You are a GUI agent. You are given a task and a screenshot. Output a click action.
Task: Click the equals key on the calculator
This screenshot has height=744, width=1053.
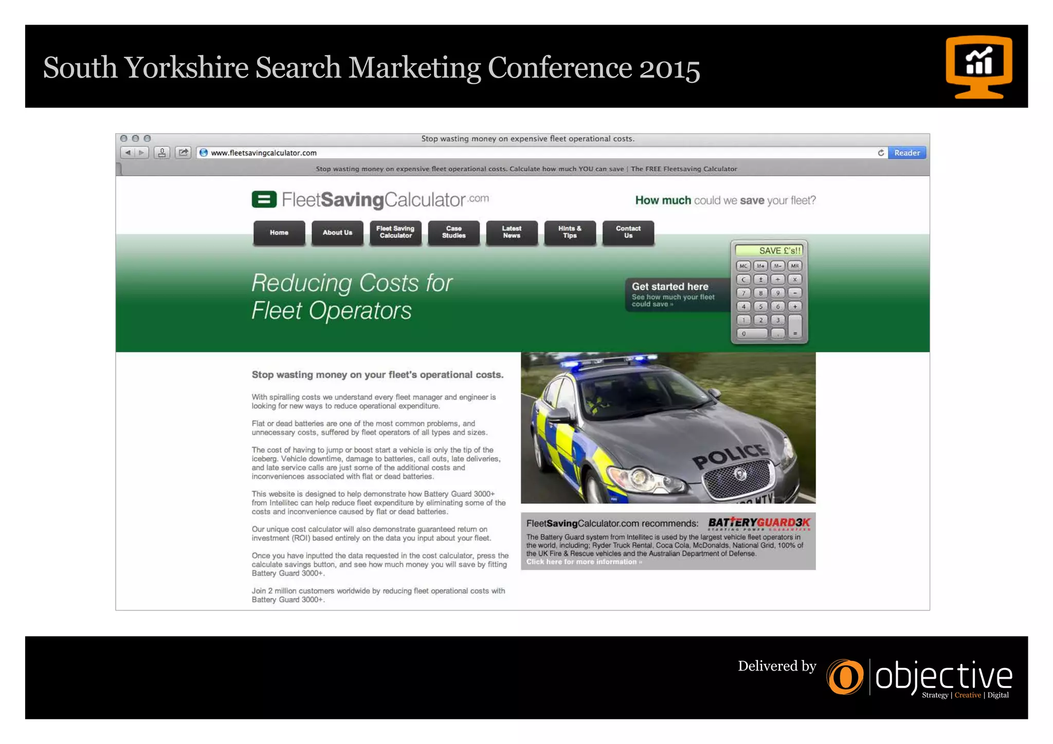(795, 326)
